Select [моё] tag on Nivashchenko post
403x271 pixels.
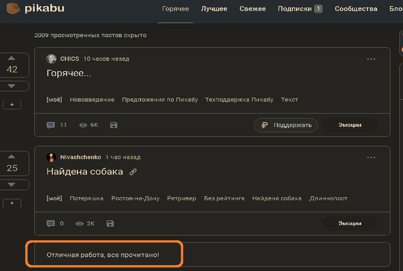(54, 199)
